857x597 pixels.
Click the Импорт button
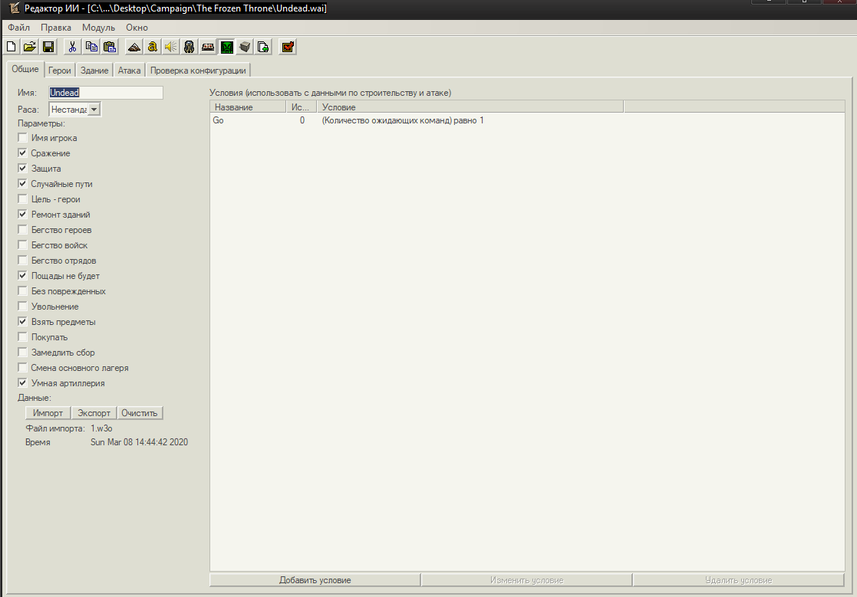click(48, 413)
